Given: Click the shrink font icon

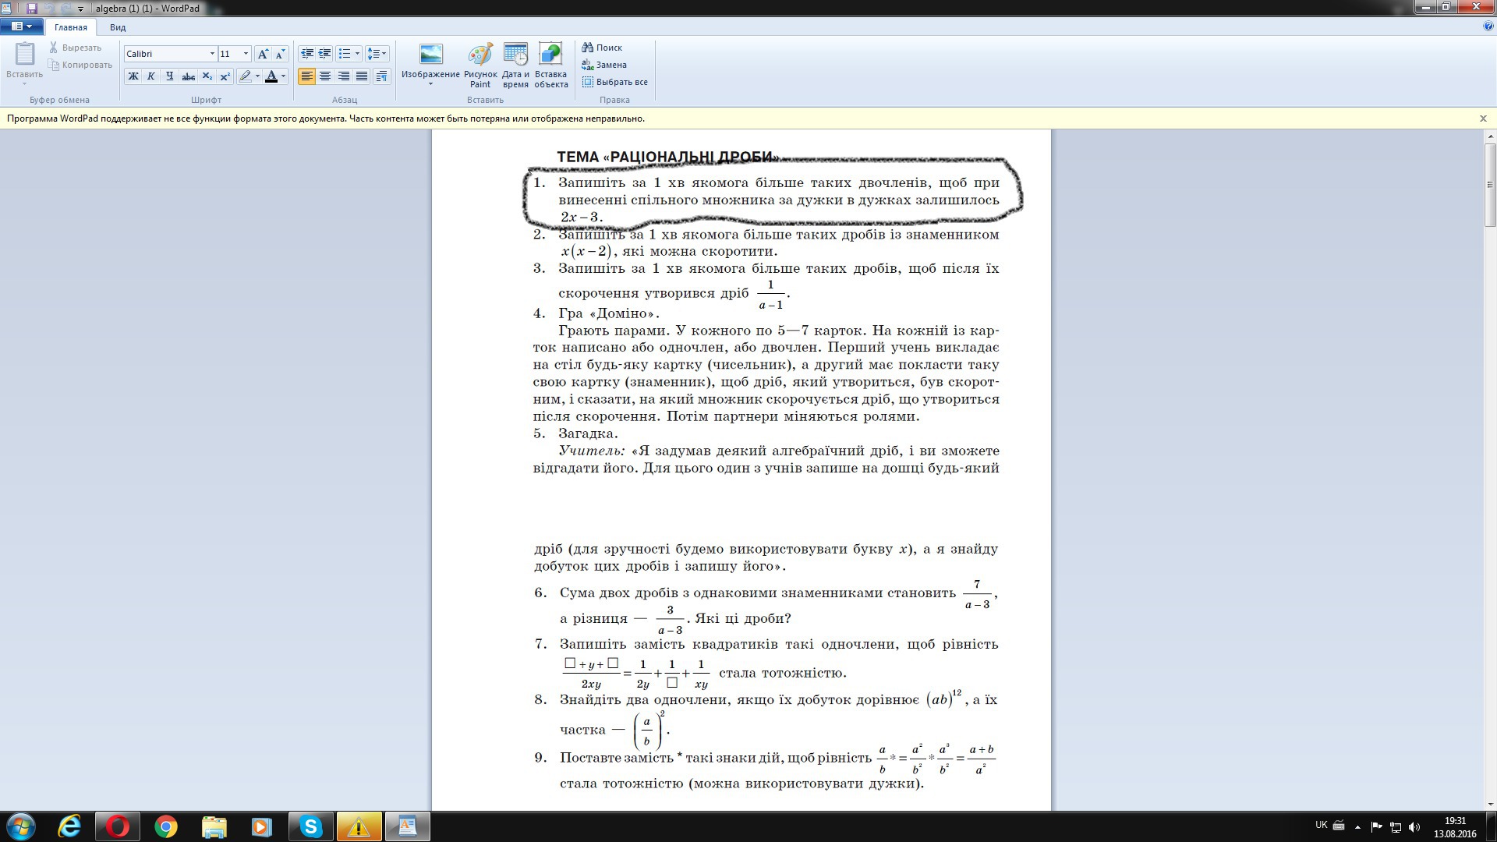Looking at the screenshot, I should click(x=280, y=54).
